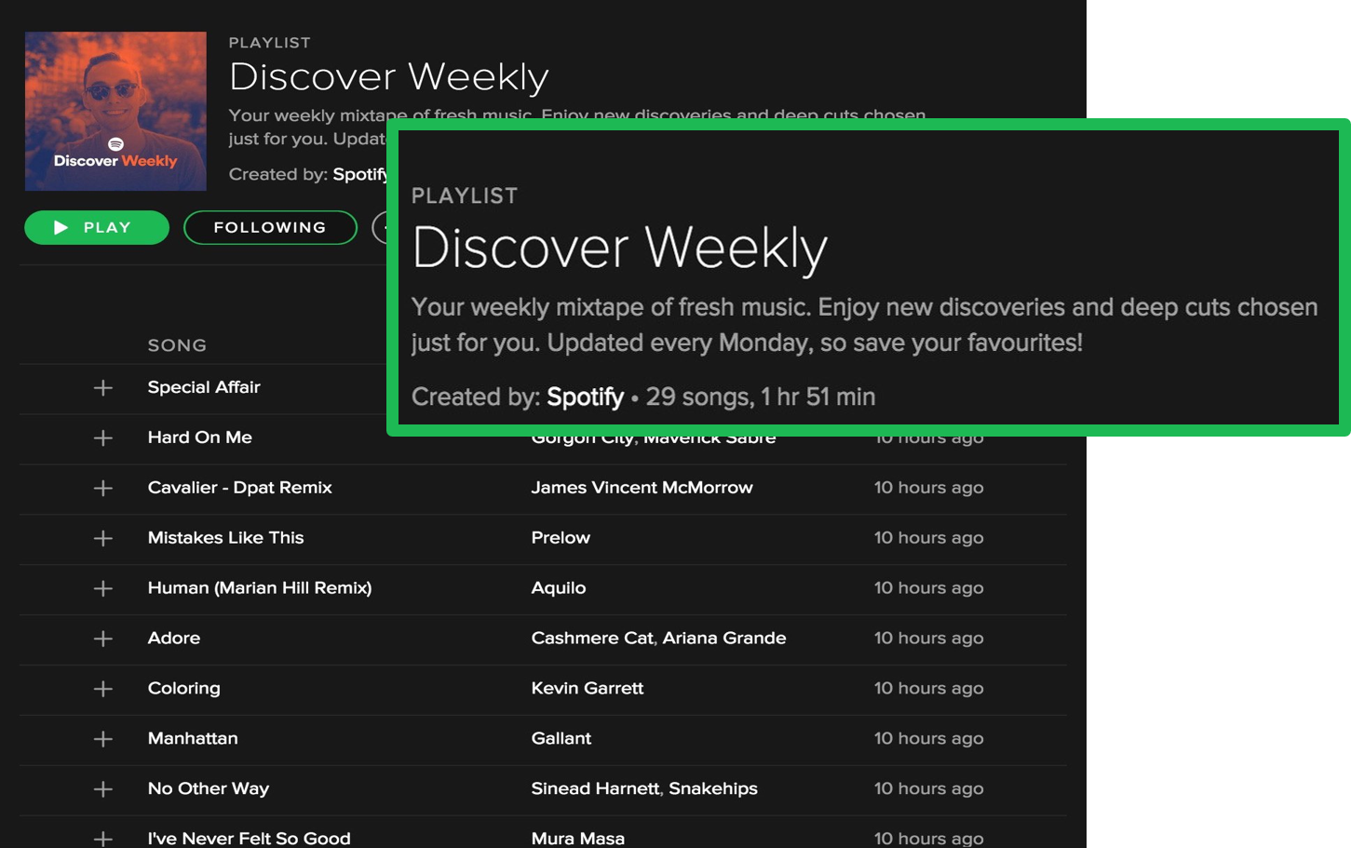Save Cavalier - Dpat Remix using plus icon
This screenshot has height=848, width=1351.
(103, 489)
